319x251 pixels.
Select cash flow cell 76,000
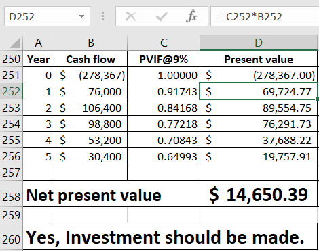point(91,91)
